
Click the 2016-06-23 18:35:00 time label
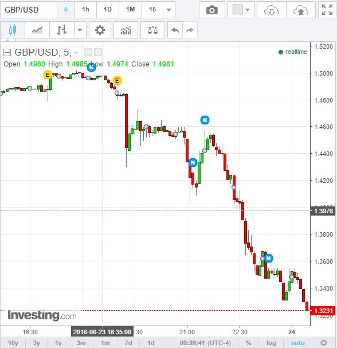pos(102,332)
